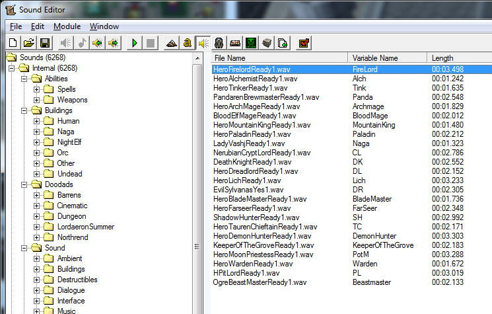The height and width of the screenshot is (314, 492).
Task: Expand the Undead folder with its plus box
Action: click(37, 174)
